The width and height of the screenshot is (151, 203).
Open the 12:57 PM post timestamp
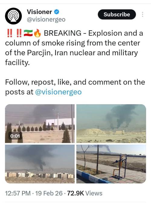18,193
